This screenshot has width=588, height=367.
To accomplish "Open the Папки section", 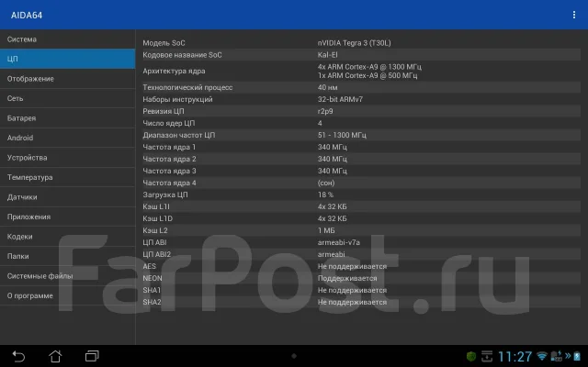I will [x=67, y=256].
